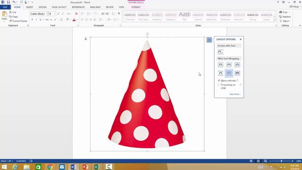Justify the text

pos(95,20)
